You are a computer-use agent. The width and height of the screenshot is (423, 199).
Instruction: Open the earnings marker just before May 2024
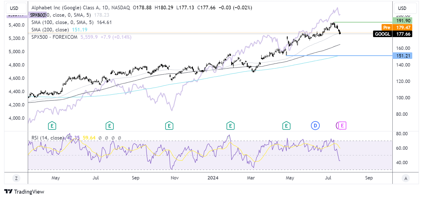point(286,125)
